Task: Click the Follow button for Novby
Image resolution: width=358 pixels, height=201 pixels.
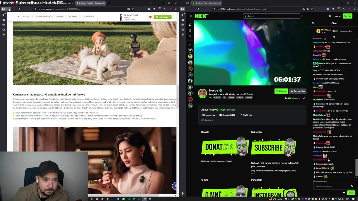Action: tap(281, 91)
